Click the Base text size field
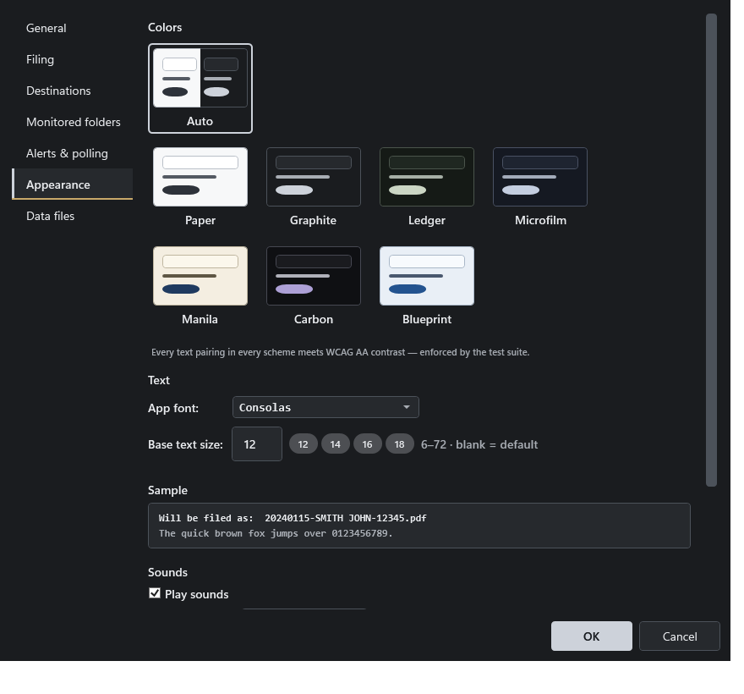Viewport: 744px width, 694px height. click(x=257, y=444)
